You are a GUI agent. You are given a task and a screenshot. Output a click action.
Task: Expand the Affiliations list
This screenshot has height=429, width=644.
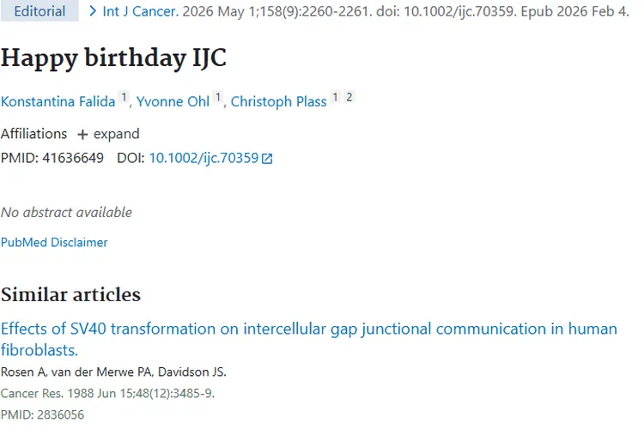[x=108, y=134]
